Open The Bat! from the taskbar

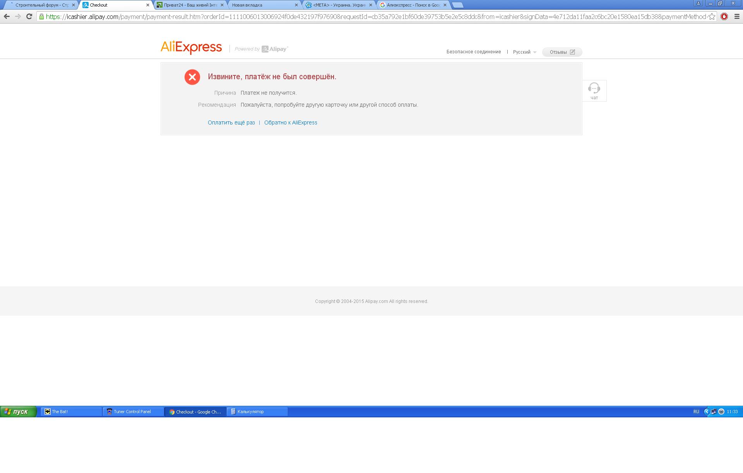click(x=72, y=412)
